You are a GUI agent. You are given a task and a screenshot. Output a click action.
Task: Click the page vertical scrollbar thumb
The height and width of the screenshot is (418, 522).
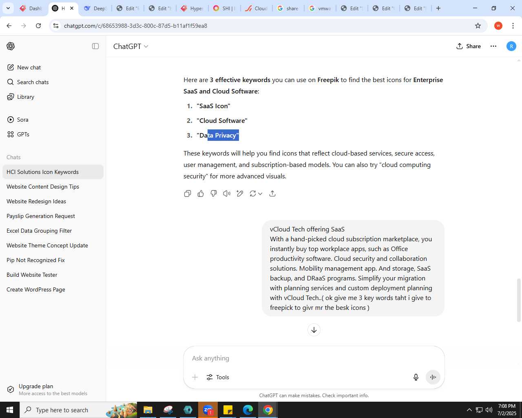click(x=519, y=300)
